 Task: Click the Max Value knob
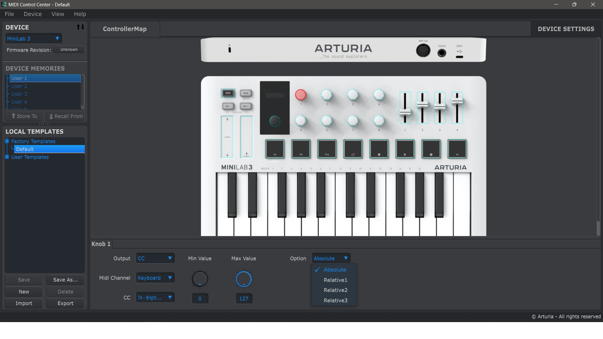pos(244,279)
